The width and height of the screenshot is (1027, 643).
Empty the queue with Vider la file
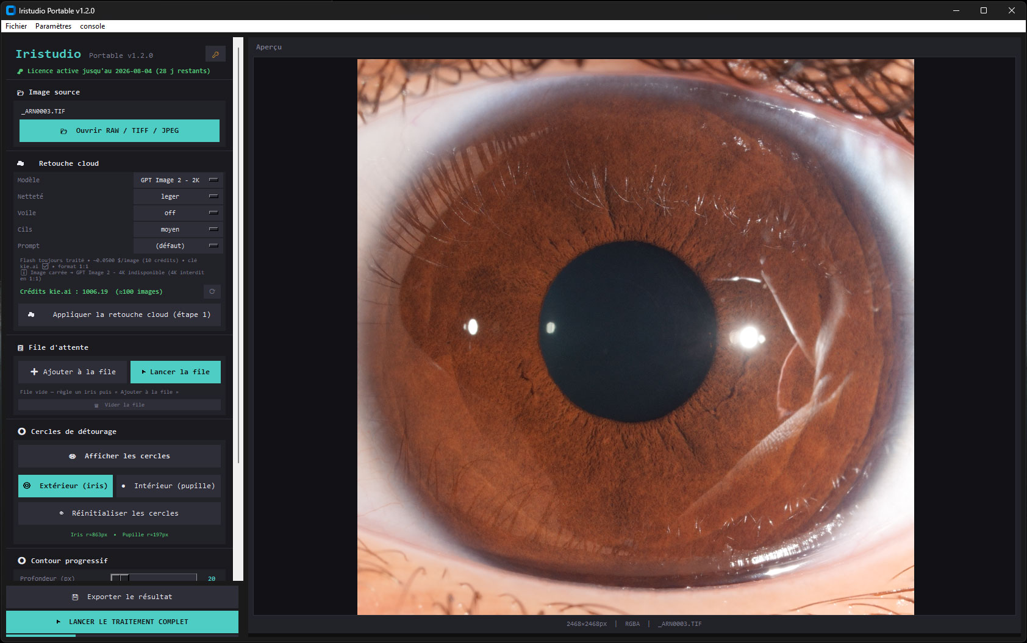pyautogui.click(x=120, y=405)
